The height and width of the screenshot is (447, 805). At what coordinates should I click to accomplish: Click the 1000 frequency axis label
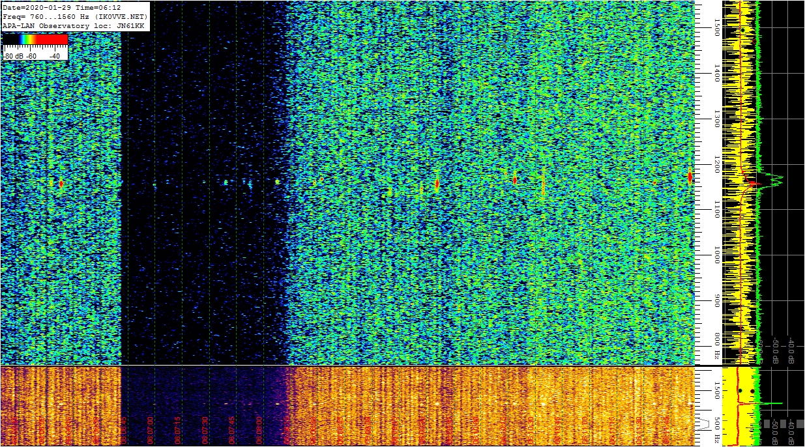coord(716,255)
